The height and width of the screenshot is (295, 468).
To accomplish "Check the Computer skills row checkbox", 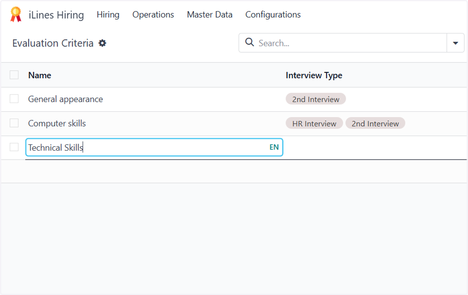I will coord(14,123).
